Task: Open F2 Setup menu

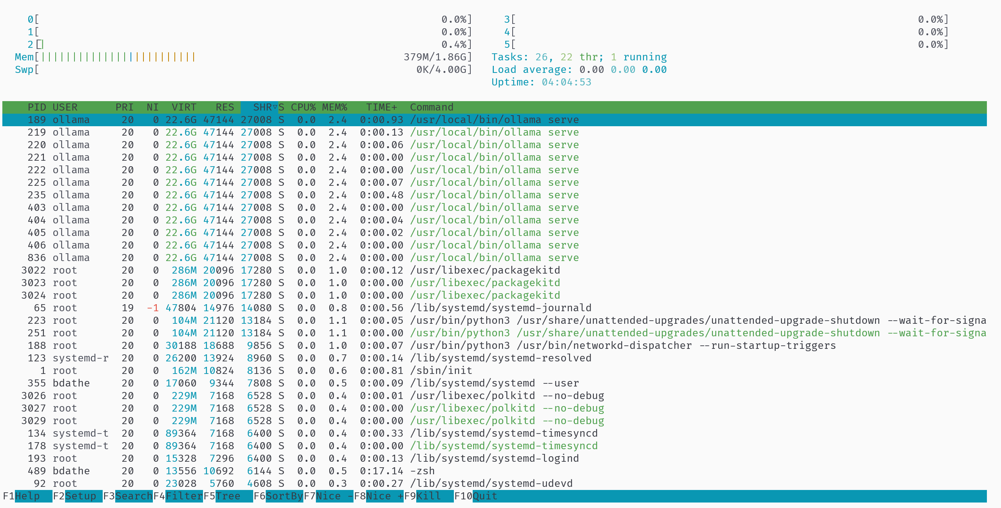Action: tap(78, 496)
